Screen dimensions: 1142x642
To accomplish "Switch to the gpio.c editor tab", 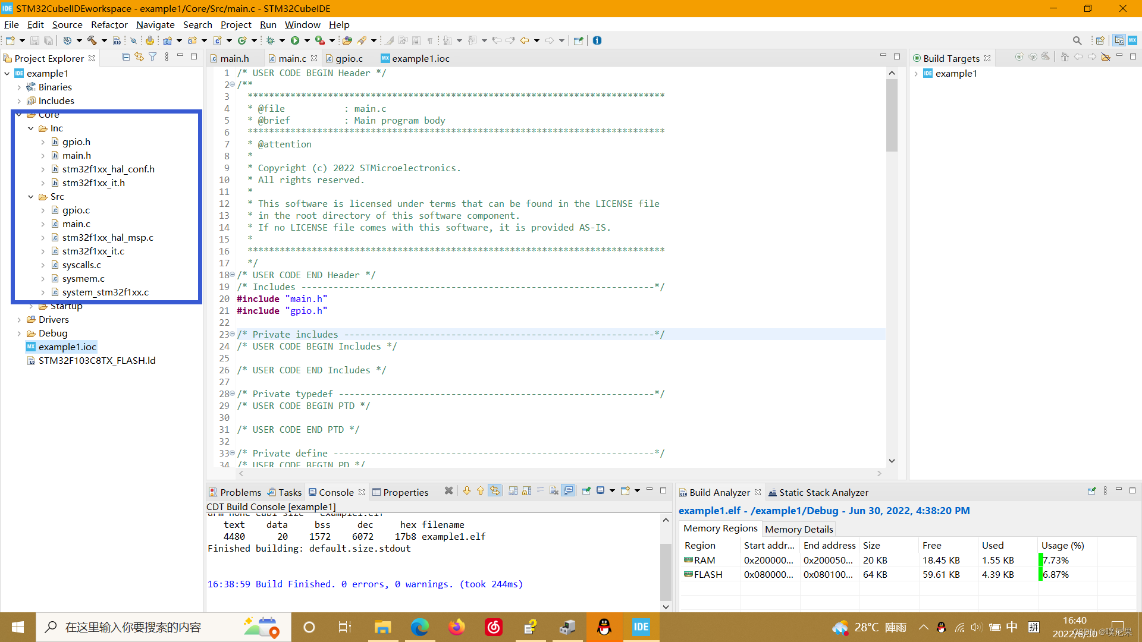I will click(349, 58).
